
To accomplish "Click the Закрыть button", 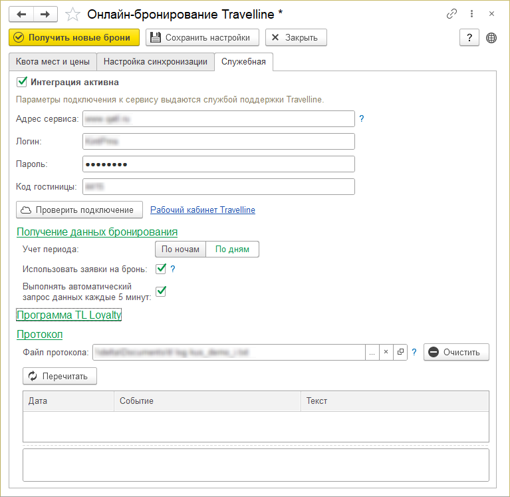I will pos(296,37).
